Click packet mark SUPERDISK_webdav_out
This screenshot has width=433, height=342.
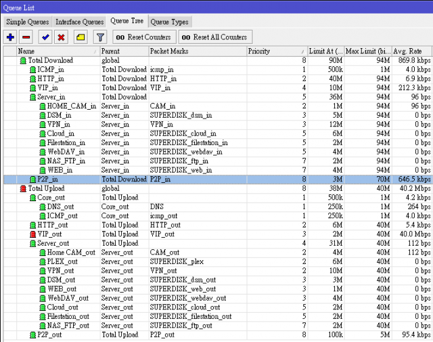pyautogui.click(x=188, y=298)
